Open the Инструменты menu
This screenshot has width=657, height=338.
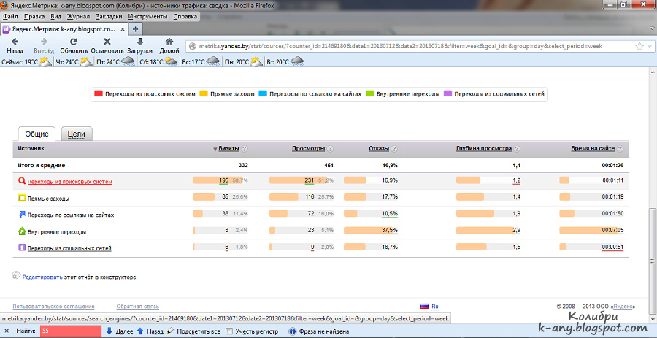[148, 17]
